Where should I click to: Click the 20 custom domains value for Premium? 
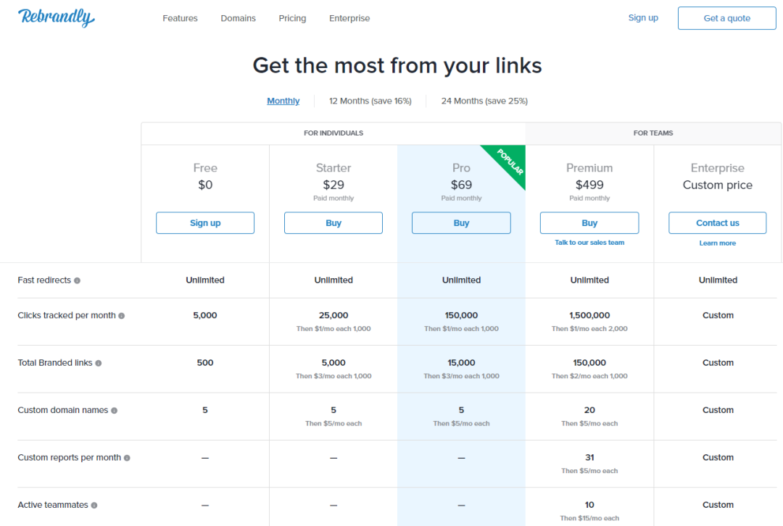tap(589, 410)
